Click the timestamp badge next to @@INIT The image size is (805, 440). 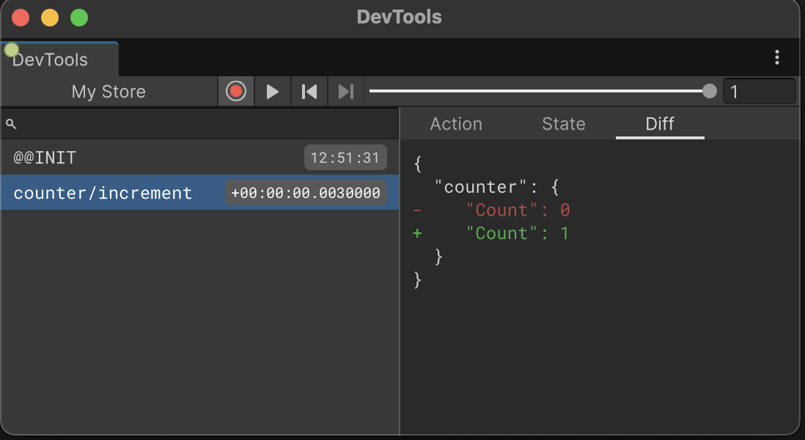[345, 157]
